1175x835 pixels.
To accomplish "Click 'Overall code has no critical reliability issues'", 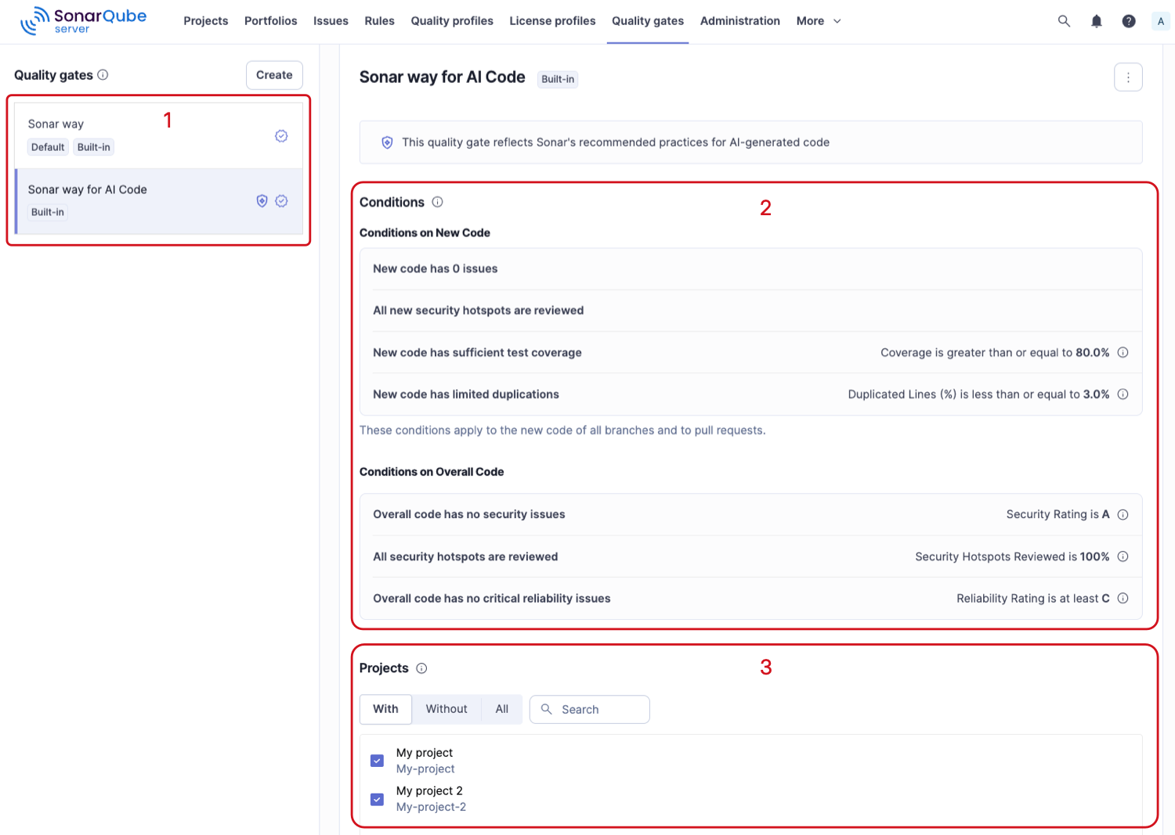I will 492,599.
